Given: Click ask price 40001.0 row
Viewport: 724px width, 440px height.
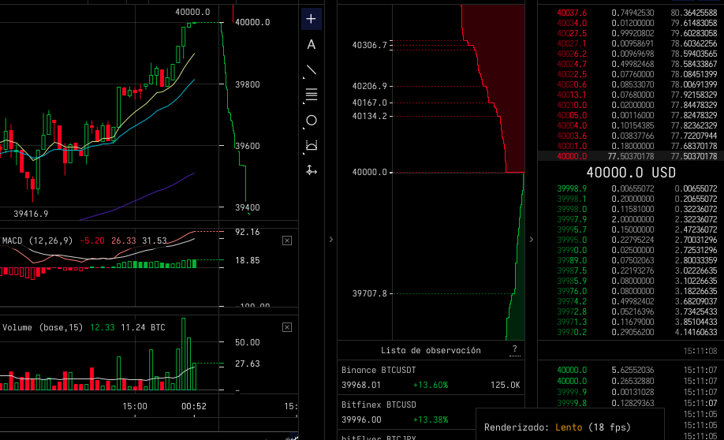Looking at the screenshot, I should pyautogui.click(x=630, y=146).
